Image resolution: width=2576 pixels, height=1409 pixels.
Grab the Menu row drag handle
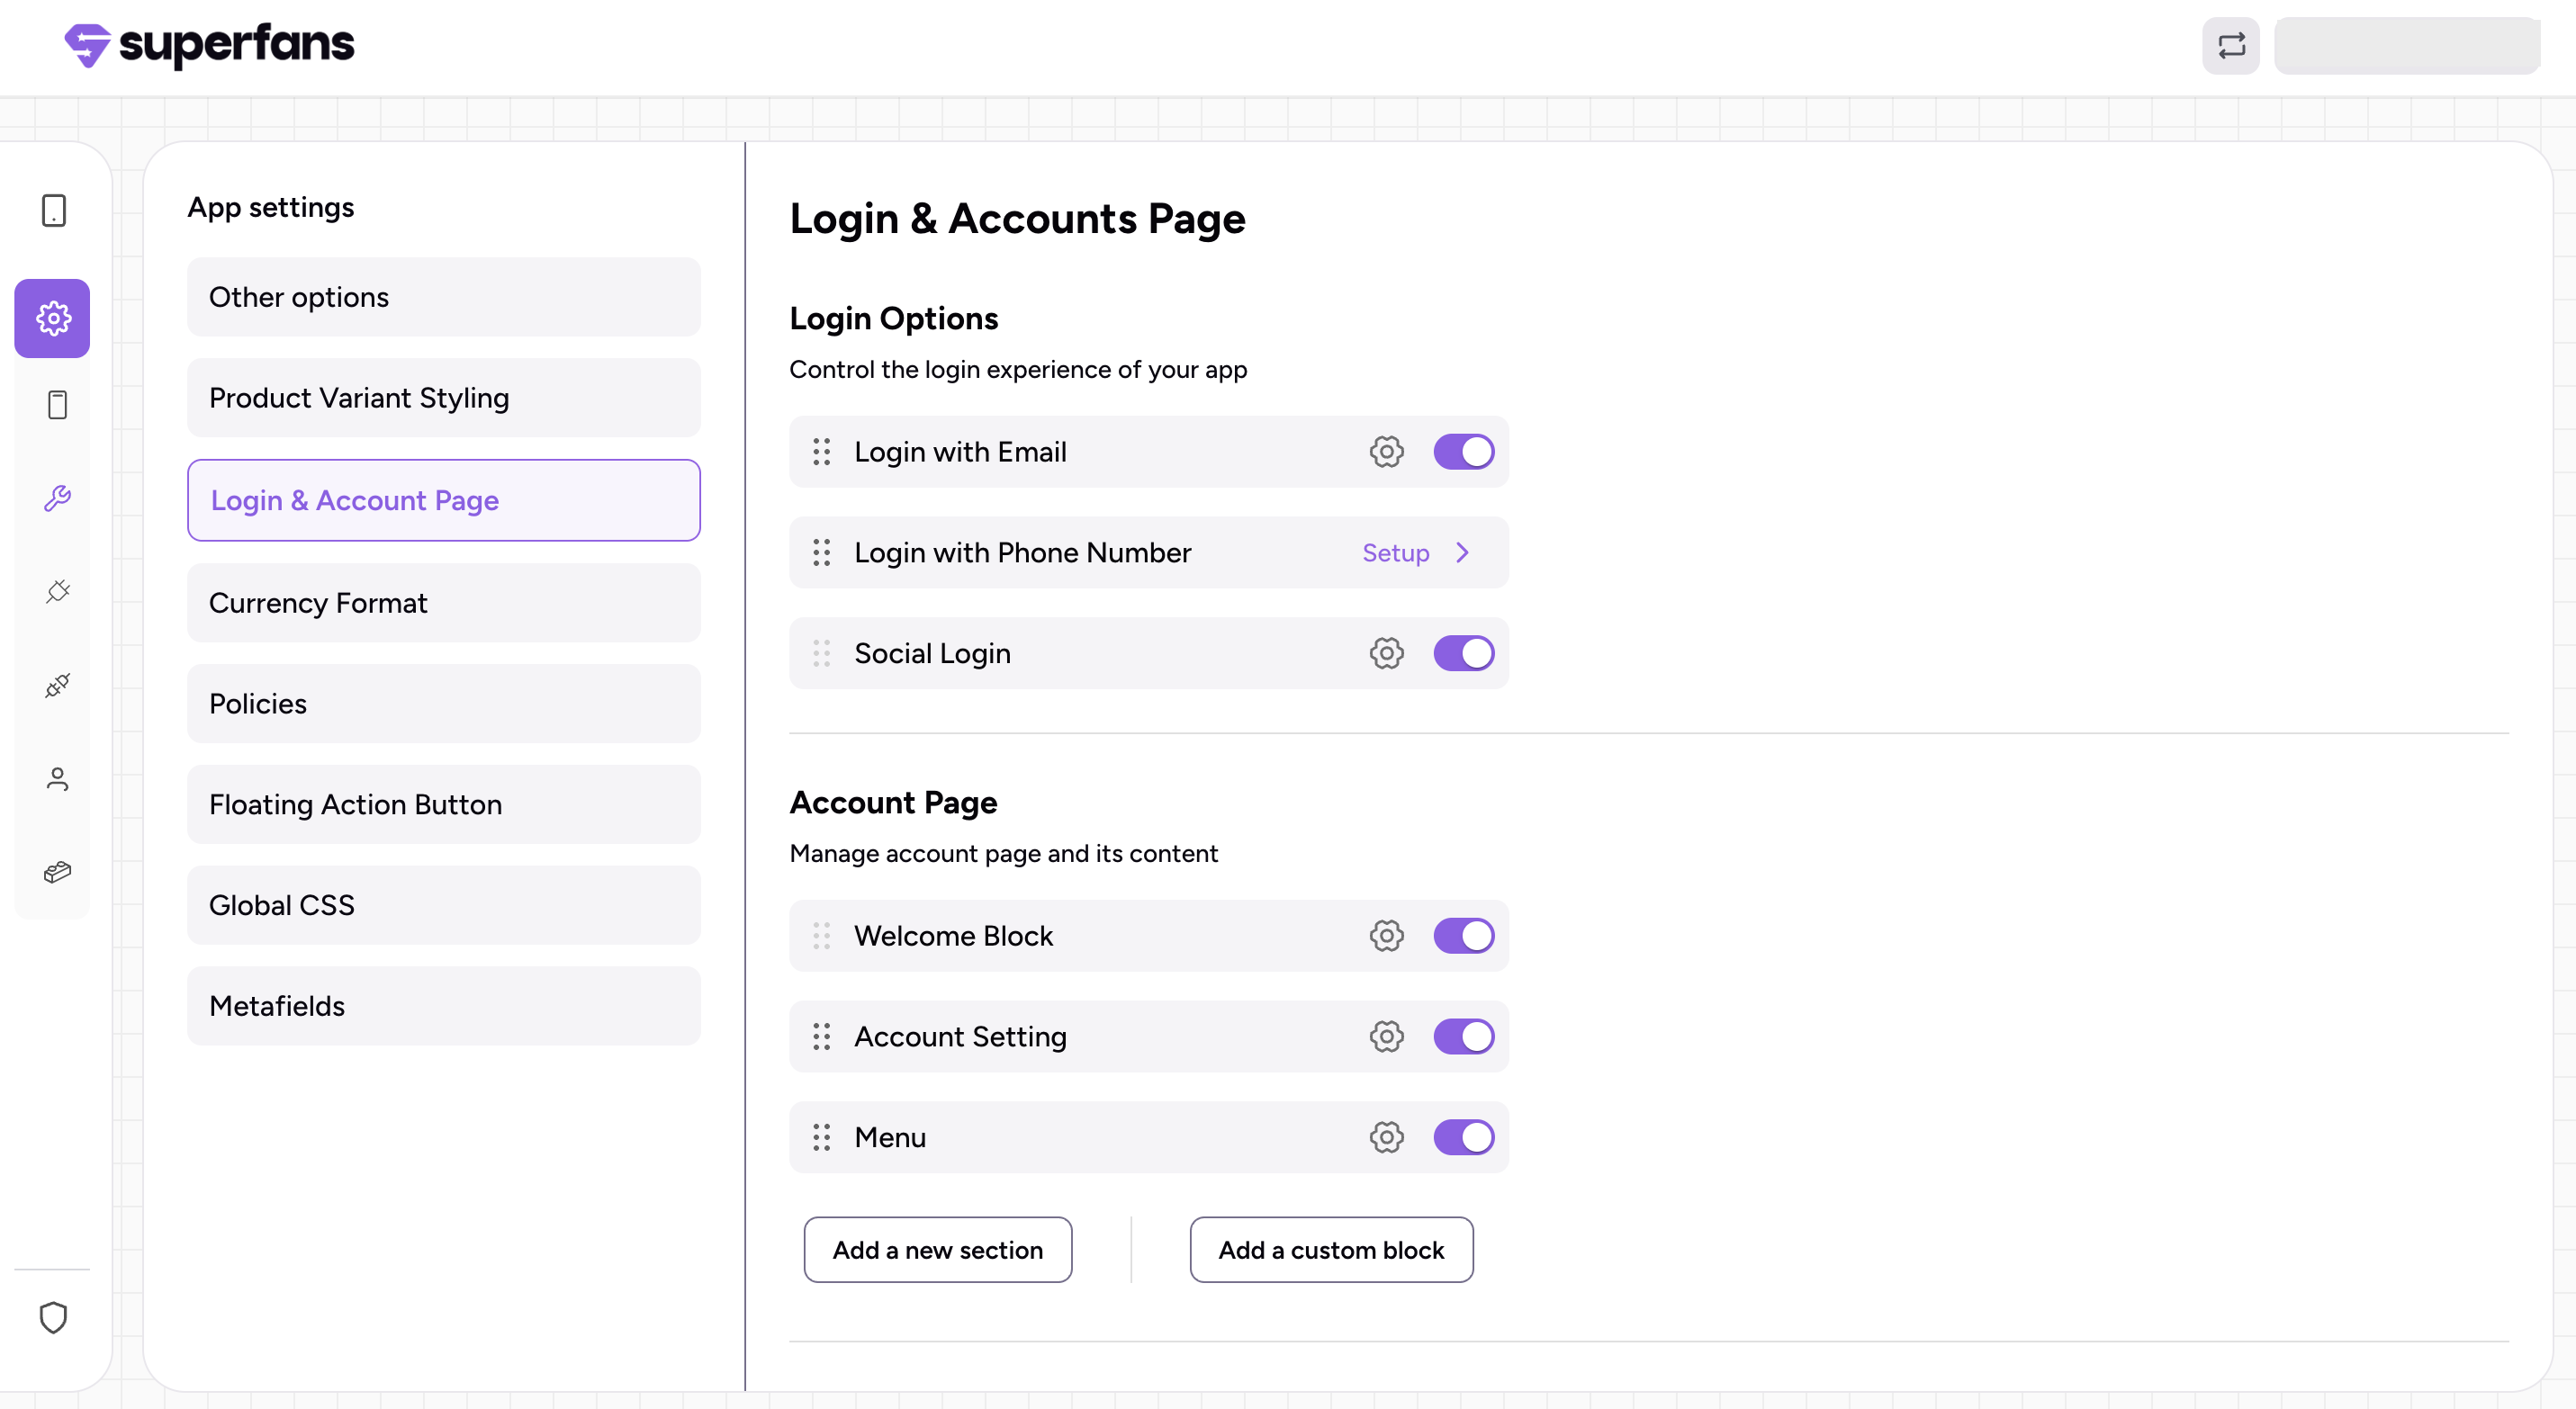click(x=821, y=1137)
